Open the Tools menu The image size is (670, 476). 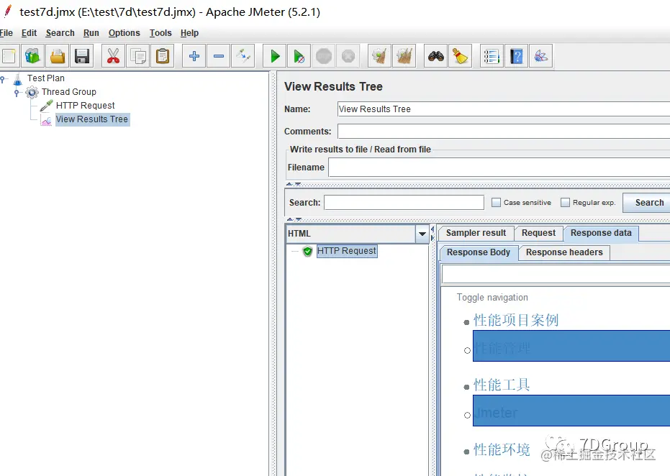pos(160,33)
